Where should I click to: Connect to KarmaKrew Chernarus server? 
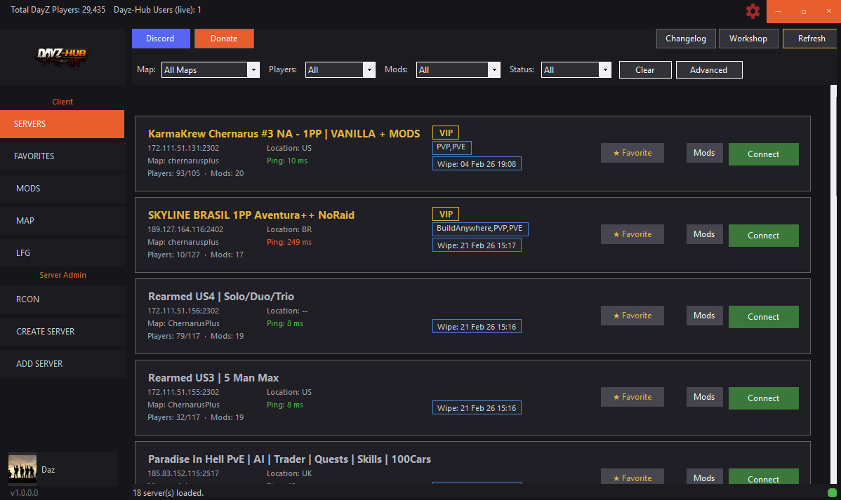[x=763, y=154]
